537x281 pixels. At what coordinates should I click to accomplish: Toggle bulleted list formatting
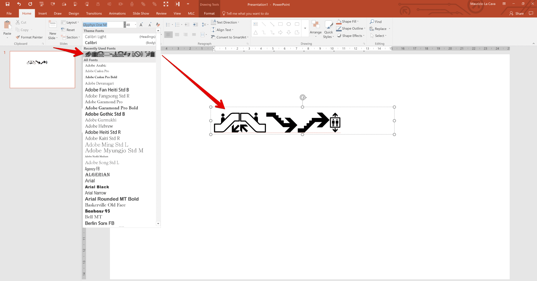(168, 24)
